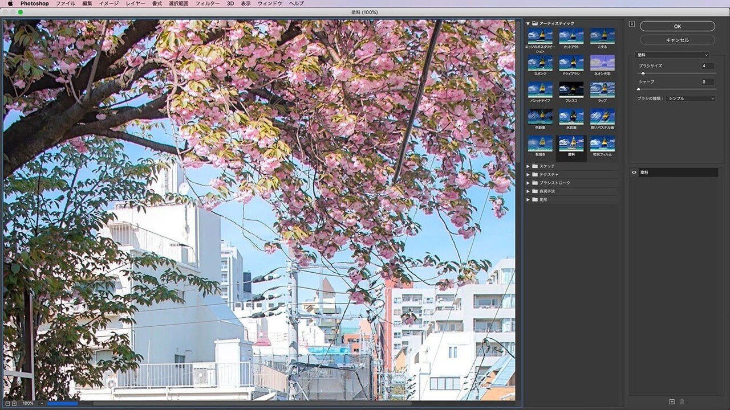The image size is (730, 410).
Task: Open the 3D menu
Action: pos(230,3)
